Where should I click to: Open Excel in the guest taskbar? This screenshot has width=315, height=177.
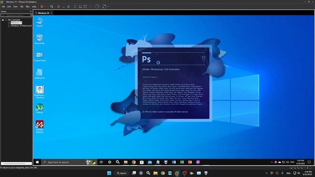click(x=182, y=162)
